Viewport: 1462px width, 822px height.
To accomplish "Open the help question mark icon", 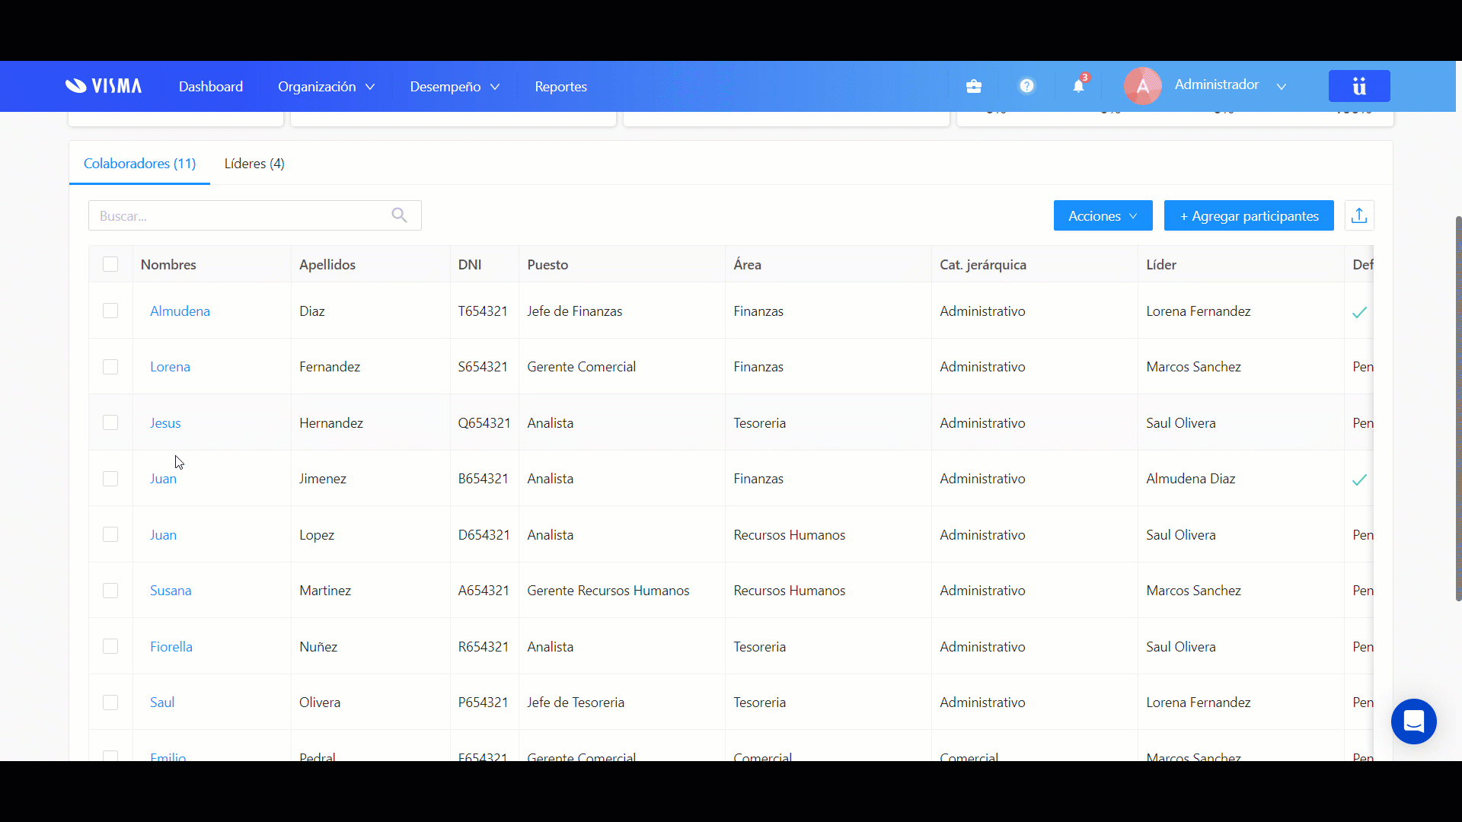I will click(1026, 86).
